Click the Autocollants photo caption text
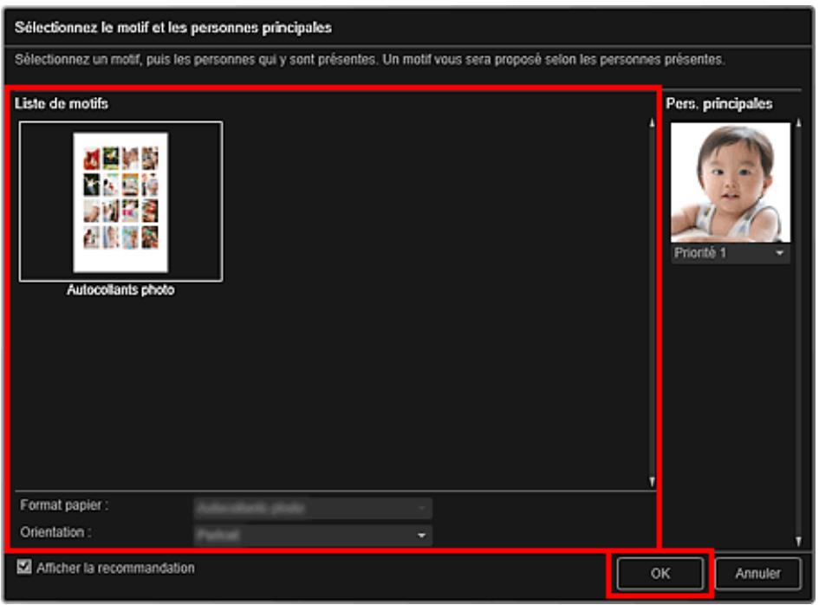This screenshot has width=819, height=605. click(x=120, y=291)
